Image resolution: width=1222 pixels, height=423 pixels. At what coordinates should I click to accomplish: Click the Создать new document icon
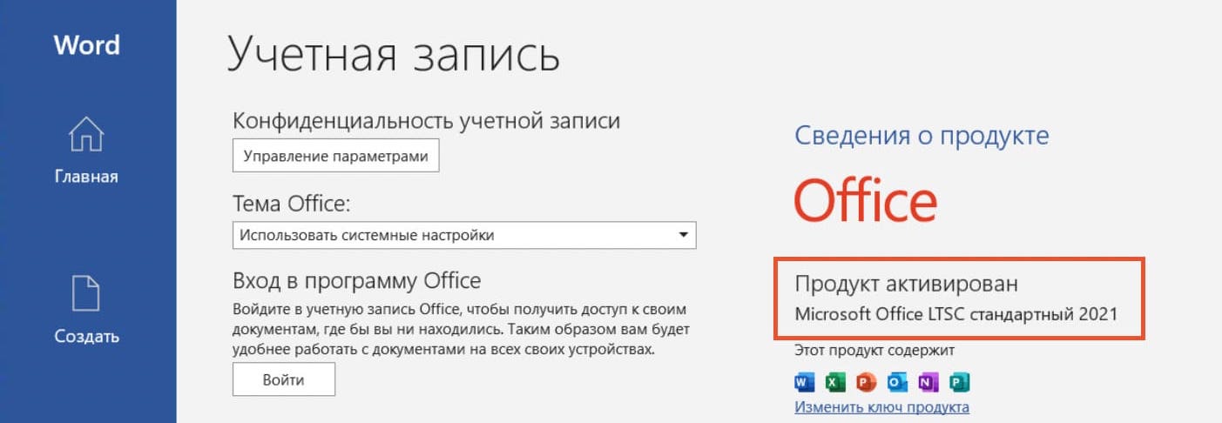86,293
